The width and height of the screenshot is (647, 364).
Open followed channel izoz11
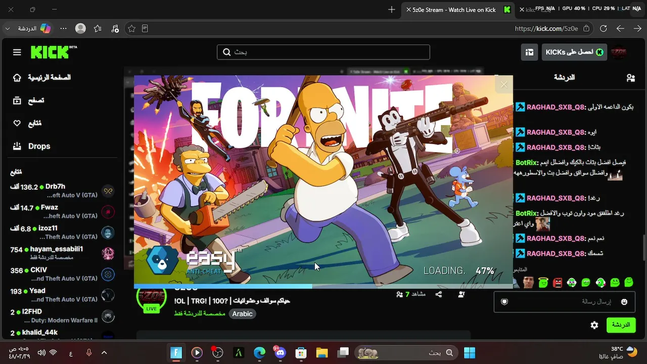[62, 232]
